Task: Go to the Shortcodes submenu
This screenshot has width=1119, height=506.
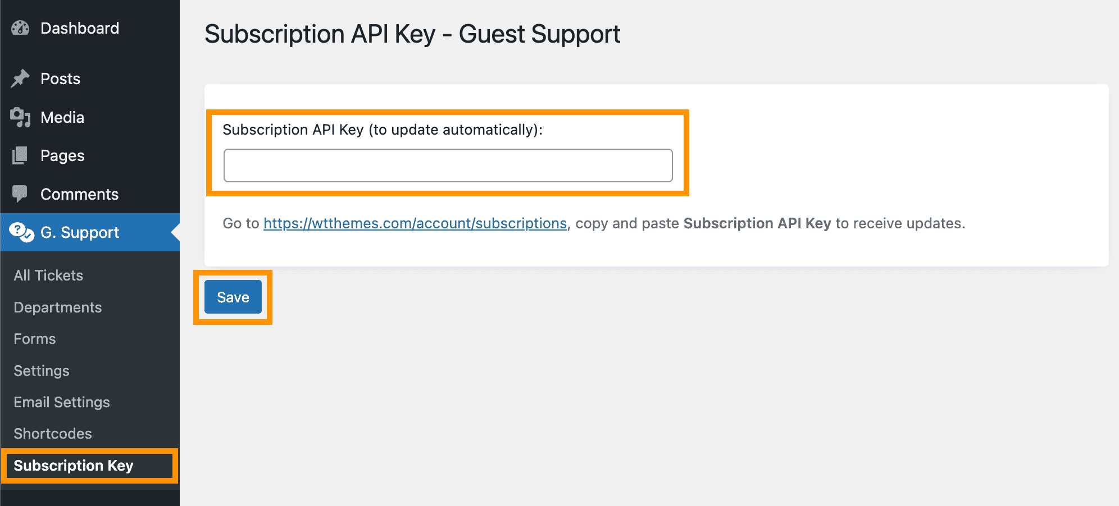Action: pyautogui.click(x=53, y=434)
